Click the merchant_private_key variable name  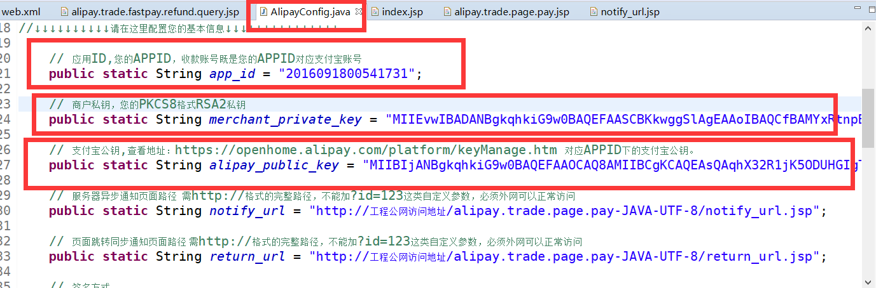tap(286, 119)
